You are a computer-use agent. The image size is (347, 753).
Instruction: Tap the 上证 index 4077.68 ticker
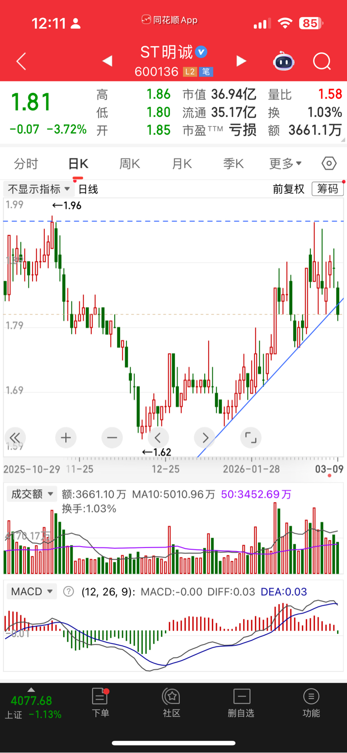(x=32, y=700)
